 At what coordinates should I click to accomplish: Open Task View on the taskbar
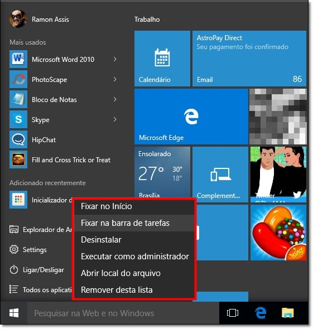(x=233, y=313)
